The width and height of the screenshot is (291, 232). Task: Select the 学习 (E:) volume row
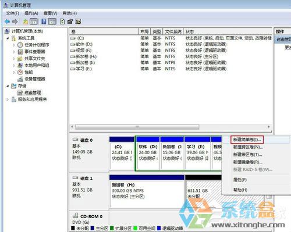click(171, 69)
